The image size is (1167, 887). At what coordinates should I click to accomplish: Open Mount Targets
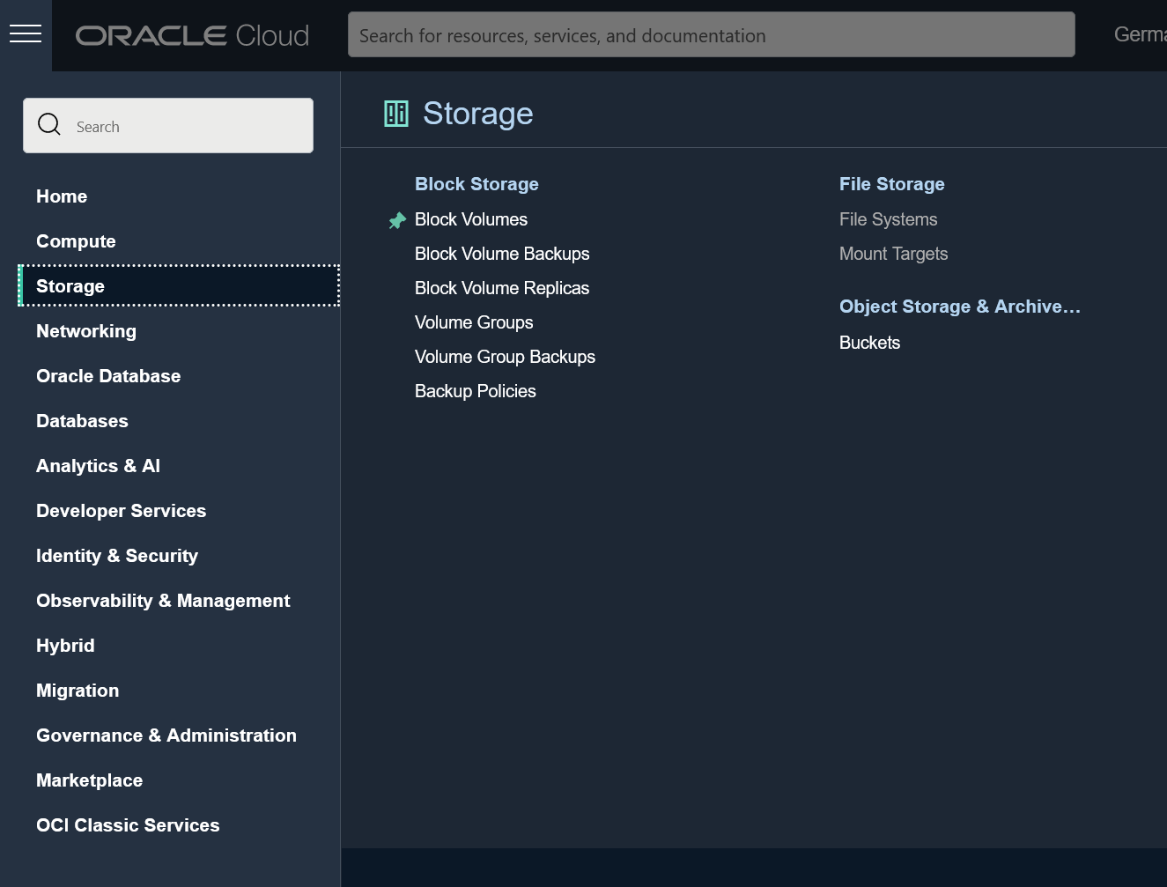point(893,254)
